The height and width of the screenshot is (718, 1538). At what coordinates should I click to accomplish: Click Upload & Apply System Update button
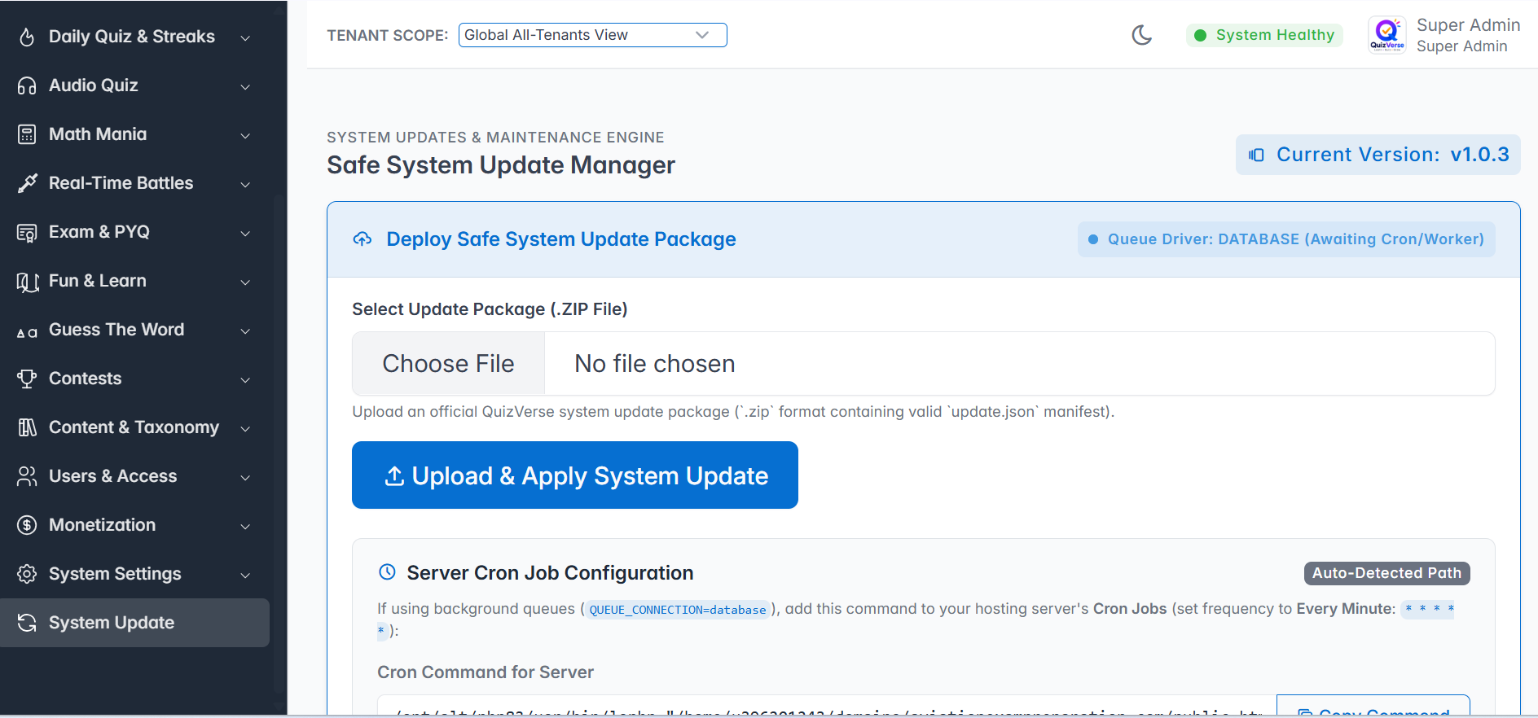[575, 475]
